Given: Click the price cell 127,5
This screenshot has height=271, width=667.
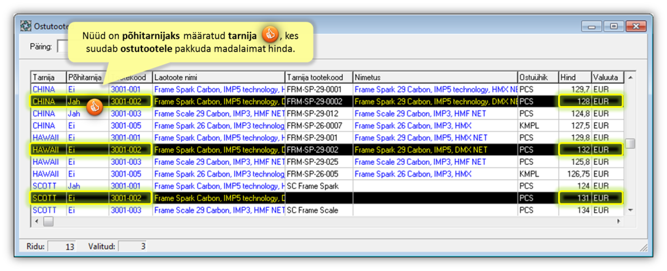Looking at the screenshot, I should click(575, 126).
